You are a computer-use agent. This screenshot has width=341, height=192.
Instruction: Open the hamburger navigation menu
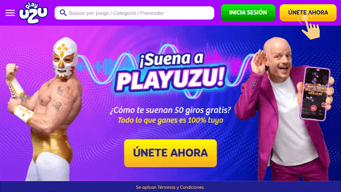(10, 13)
